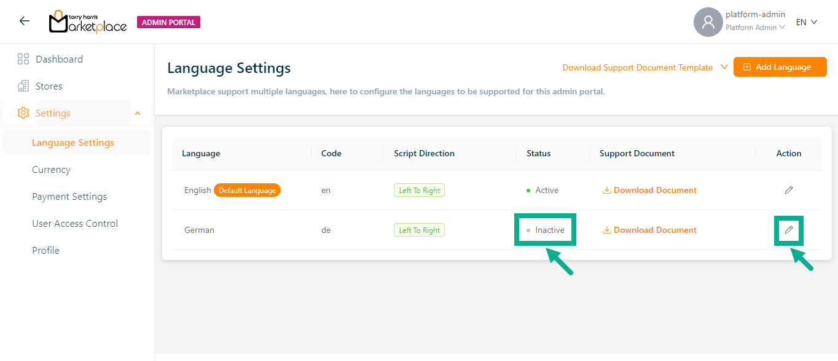Click the Stores building icon

pos(23,86)
